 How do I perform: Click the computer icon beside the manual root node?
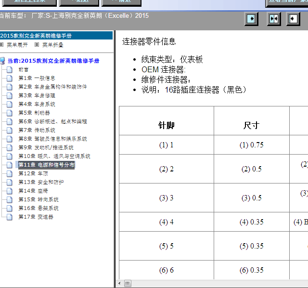point(2,61)
